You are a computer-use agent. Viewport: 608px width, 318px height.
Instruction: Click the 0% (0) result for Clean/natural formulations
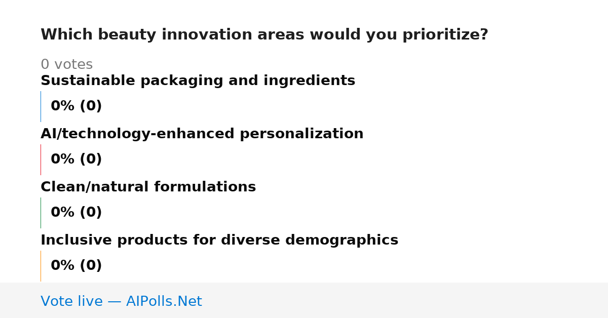tap(76, 213)
